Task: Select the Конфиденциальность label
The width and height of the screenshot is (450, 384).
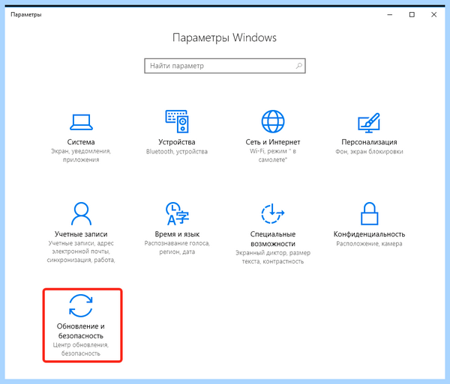Action: (x=369, y=234)
